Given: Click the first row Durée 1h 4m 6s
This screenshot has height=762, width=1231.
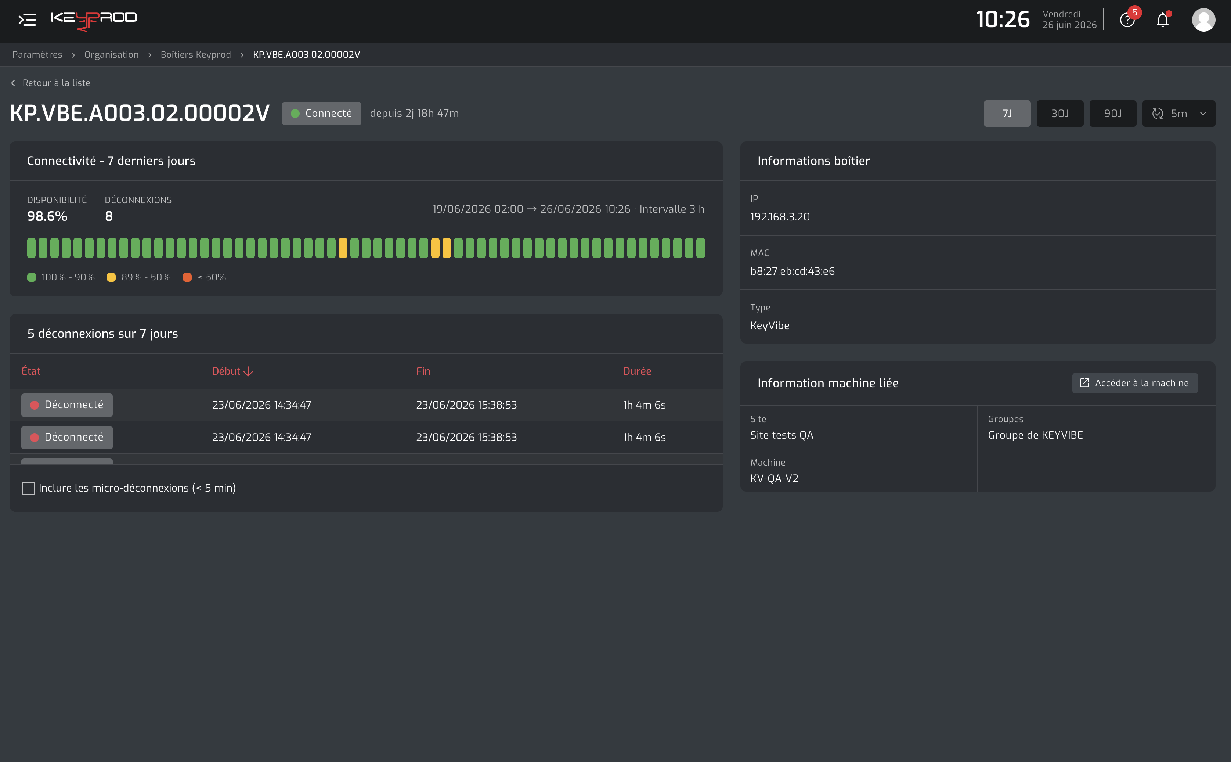Looking at the screenshot, I should (644, 405).
